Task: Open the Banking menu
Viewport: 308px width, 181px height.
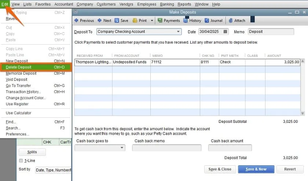Action: click(x=167, y=4)
